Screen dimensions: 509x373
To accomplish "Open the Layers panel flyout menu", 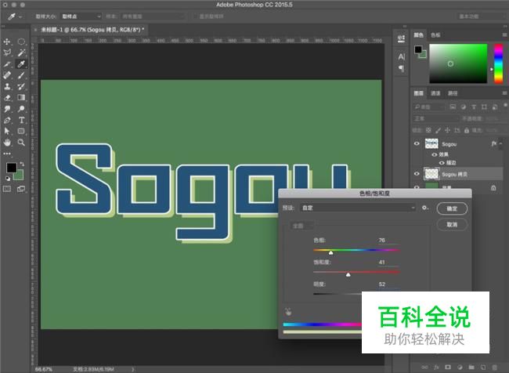I will (505, 93).
